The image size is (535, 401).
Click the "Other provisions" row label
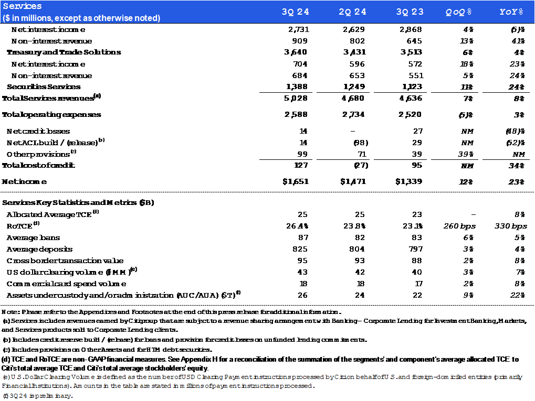tap(41, 154)
